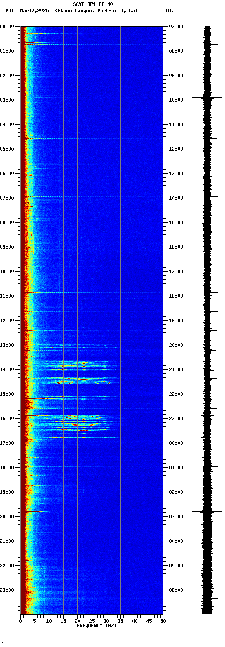Image resolution: width=225 pixels, height=647 pixels.
Task: Click the '(Stone Canyon, Parkfield, Ca)' location text
Action: pyautogui.click(x=96, y=11)
